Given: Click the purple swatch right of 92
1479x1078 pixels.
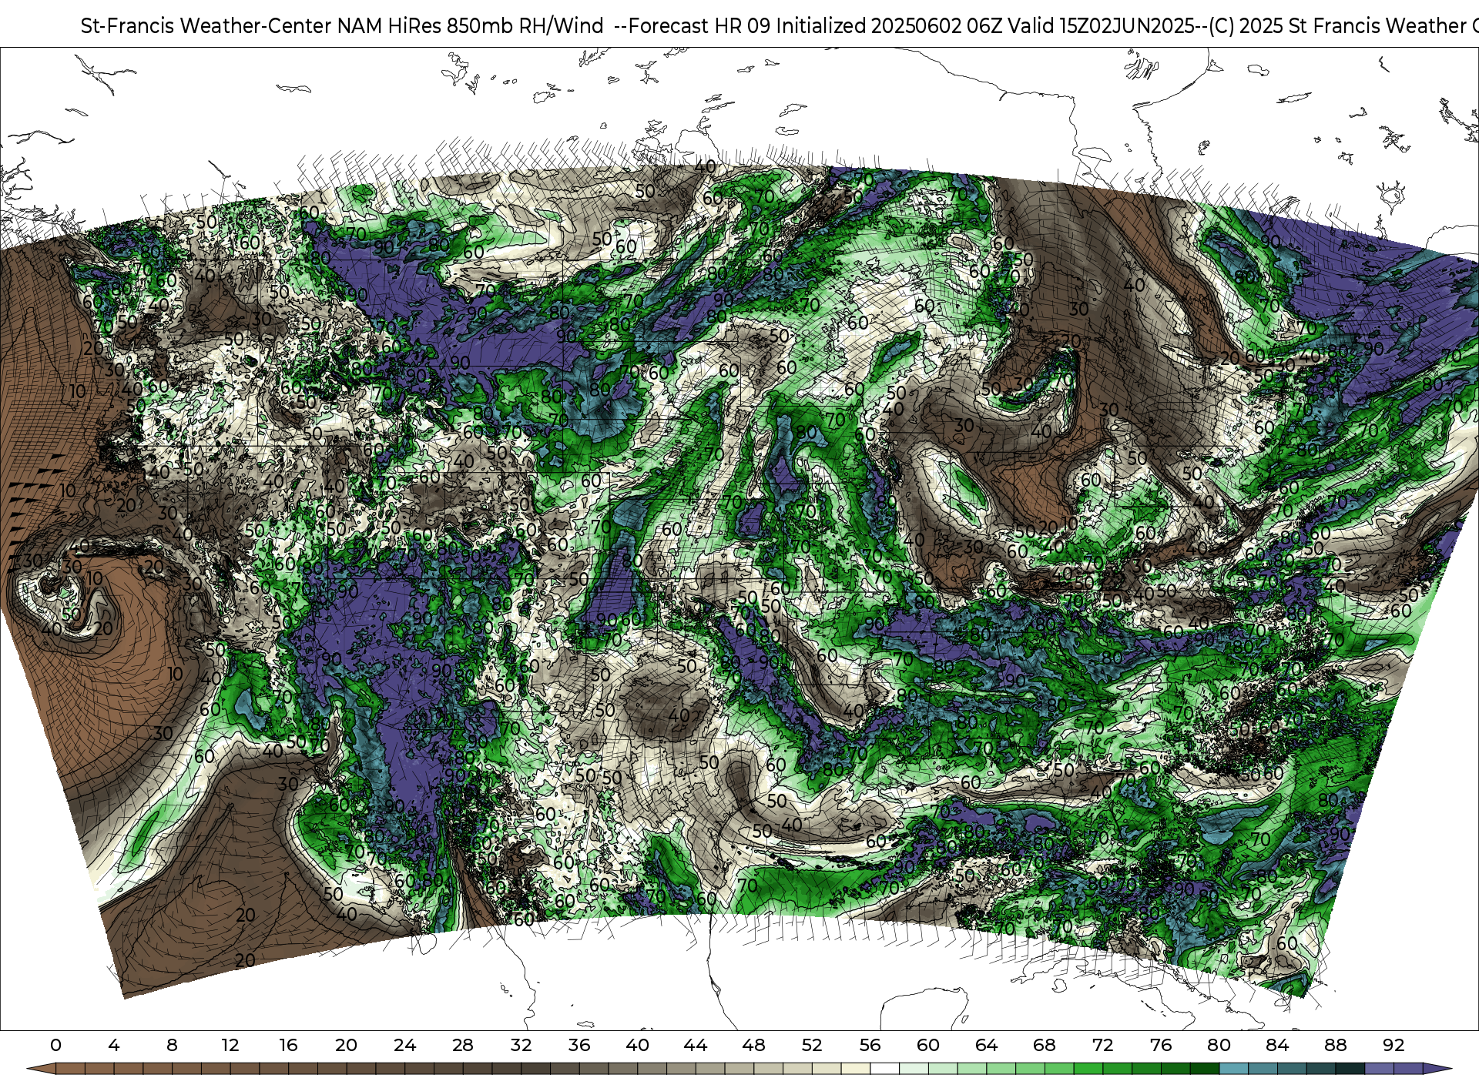Looking at the screenshot, I should coord(1408,1069).
